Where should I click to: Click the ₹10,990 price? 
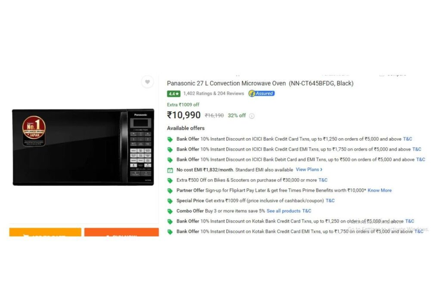point(183,115)
